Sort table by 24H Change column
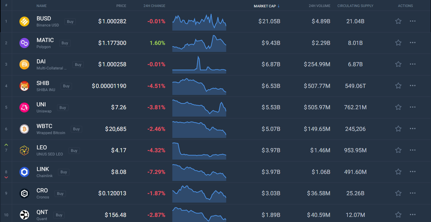 tap(154, 6)
